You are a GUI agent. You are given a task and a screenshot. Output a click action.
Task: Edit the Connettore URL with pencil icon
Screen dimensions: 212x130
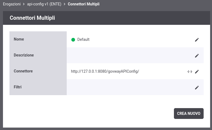pyautogui.click(x=197, y=72)
